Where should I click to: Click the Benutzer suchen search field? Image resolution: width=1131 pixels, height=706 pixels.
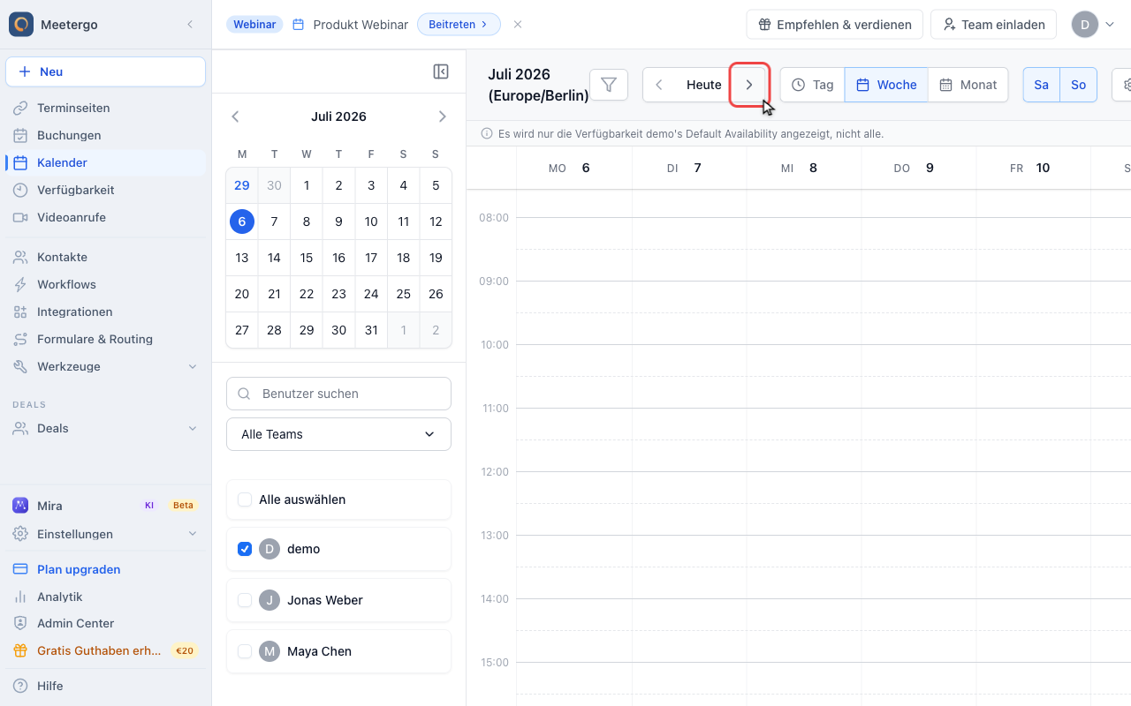[x=339, y=394]
